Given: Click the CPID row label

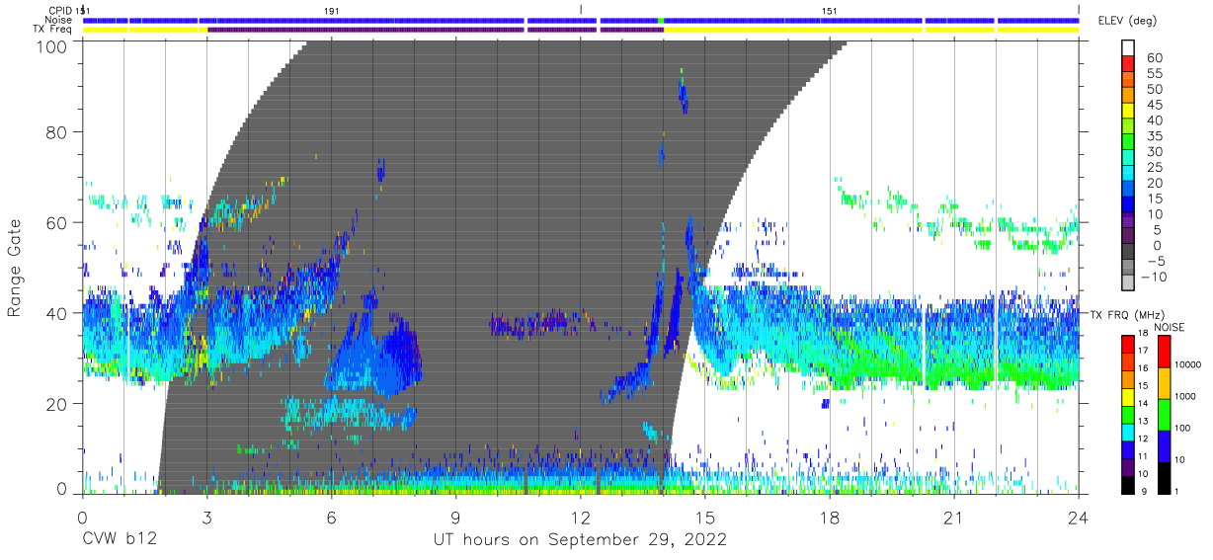Looking at the screenshot, I should (60, 10).
